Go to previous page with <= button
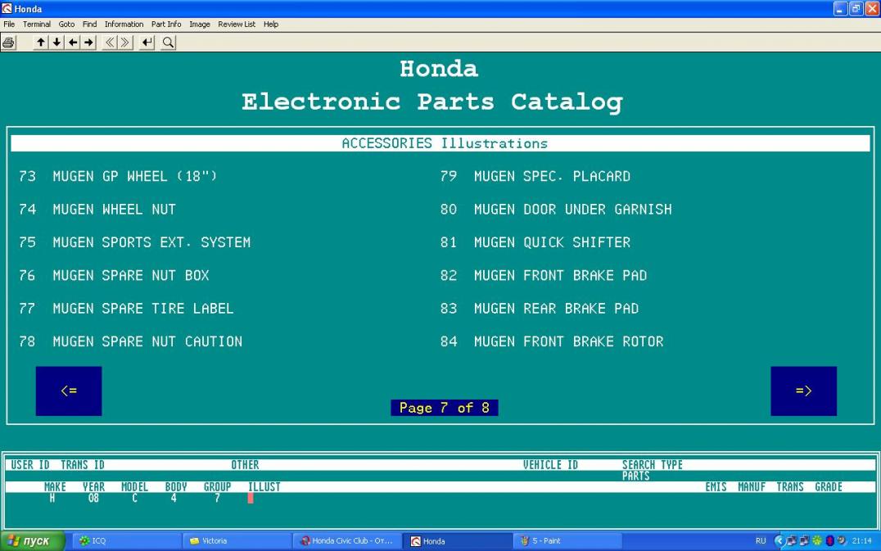The width and height of the screenshot is (881, 551). [69, 391]
